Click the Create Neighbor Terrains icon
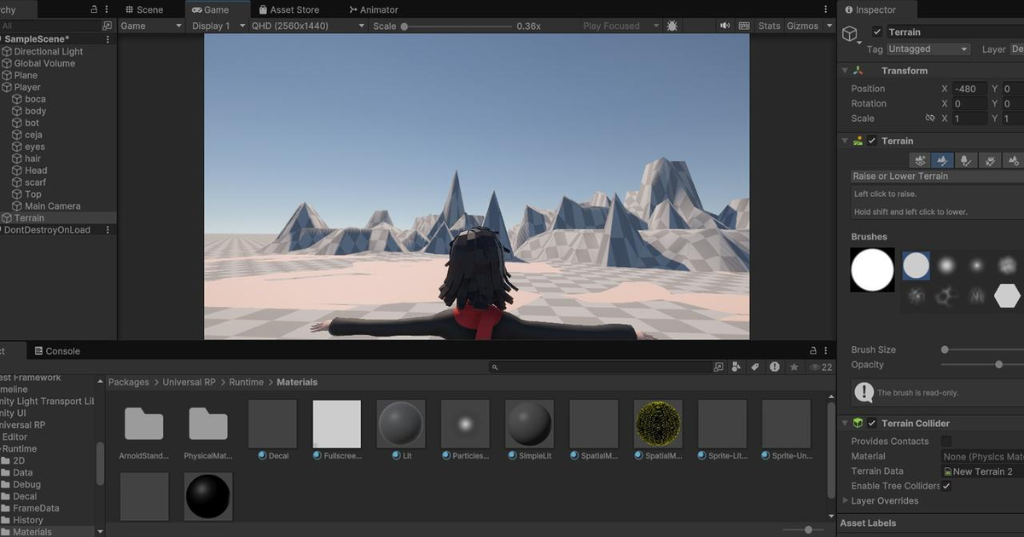The image size is (1024, 537). point(920,159)
